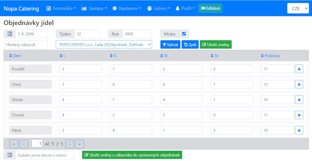
Task: Open the date picker calendar icon beside 3. 8. 2020
Action: 9,34
